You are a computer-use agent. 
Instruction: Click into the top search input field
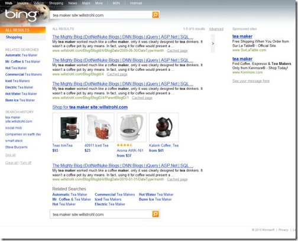101,15
